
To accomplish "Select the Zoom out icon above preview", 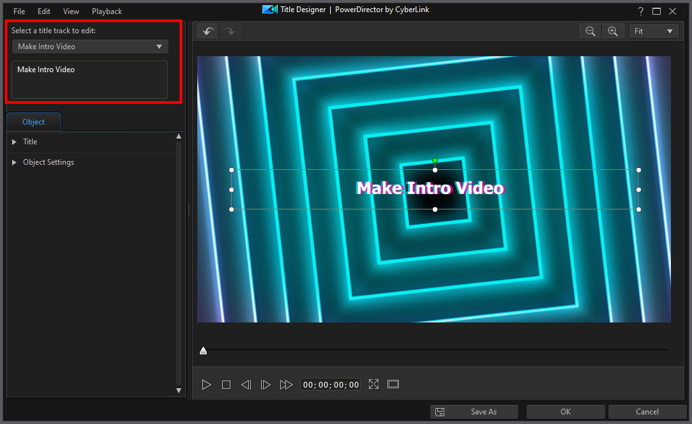I will [x=590, y=31].
